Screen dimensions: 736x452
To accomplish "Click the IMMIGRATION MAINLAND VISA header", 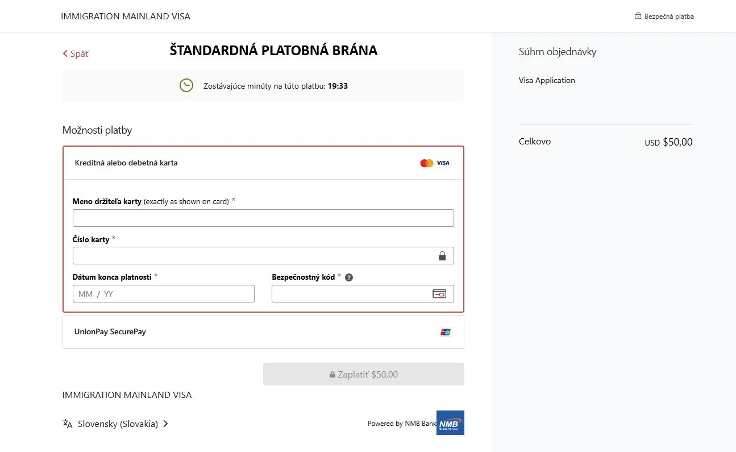I will coord(125,16).
